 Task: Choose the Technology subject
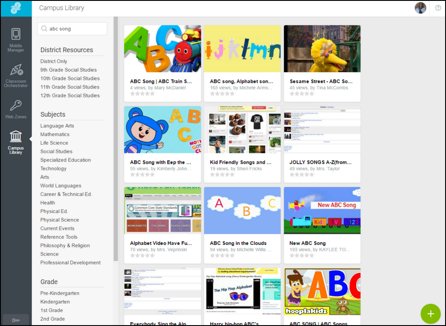53,168
